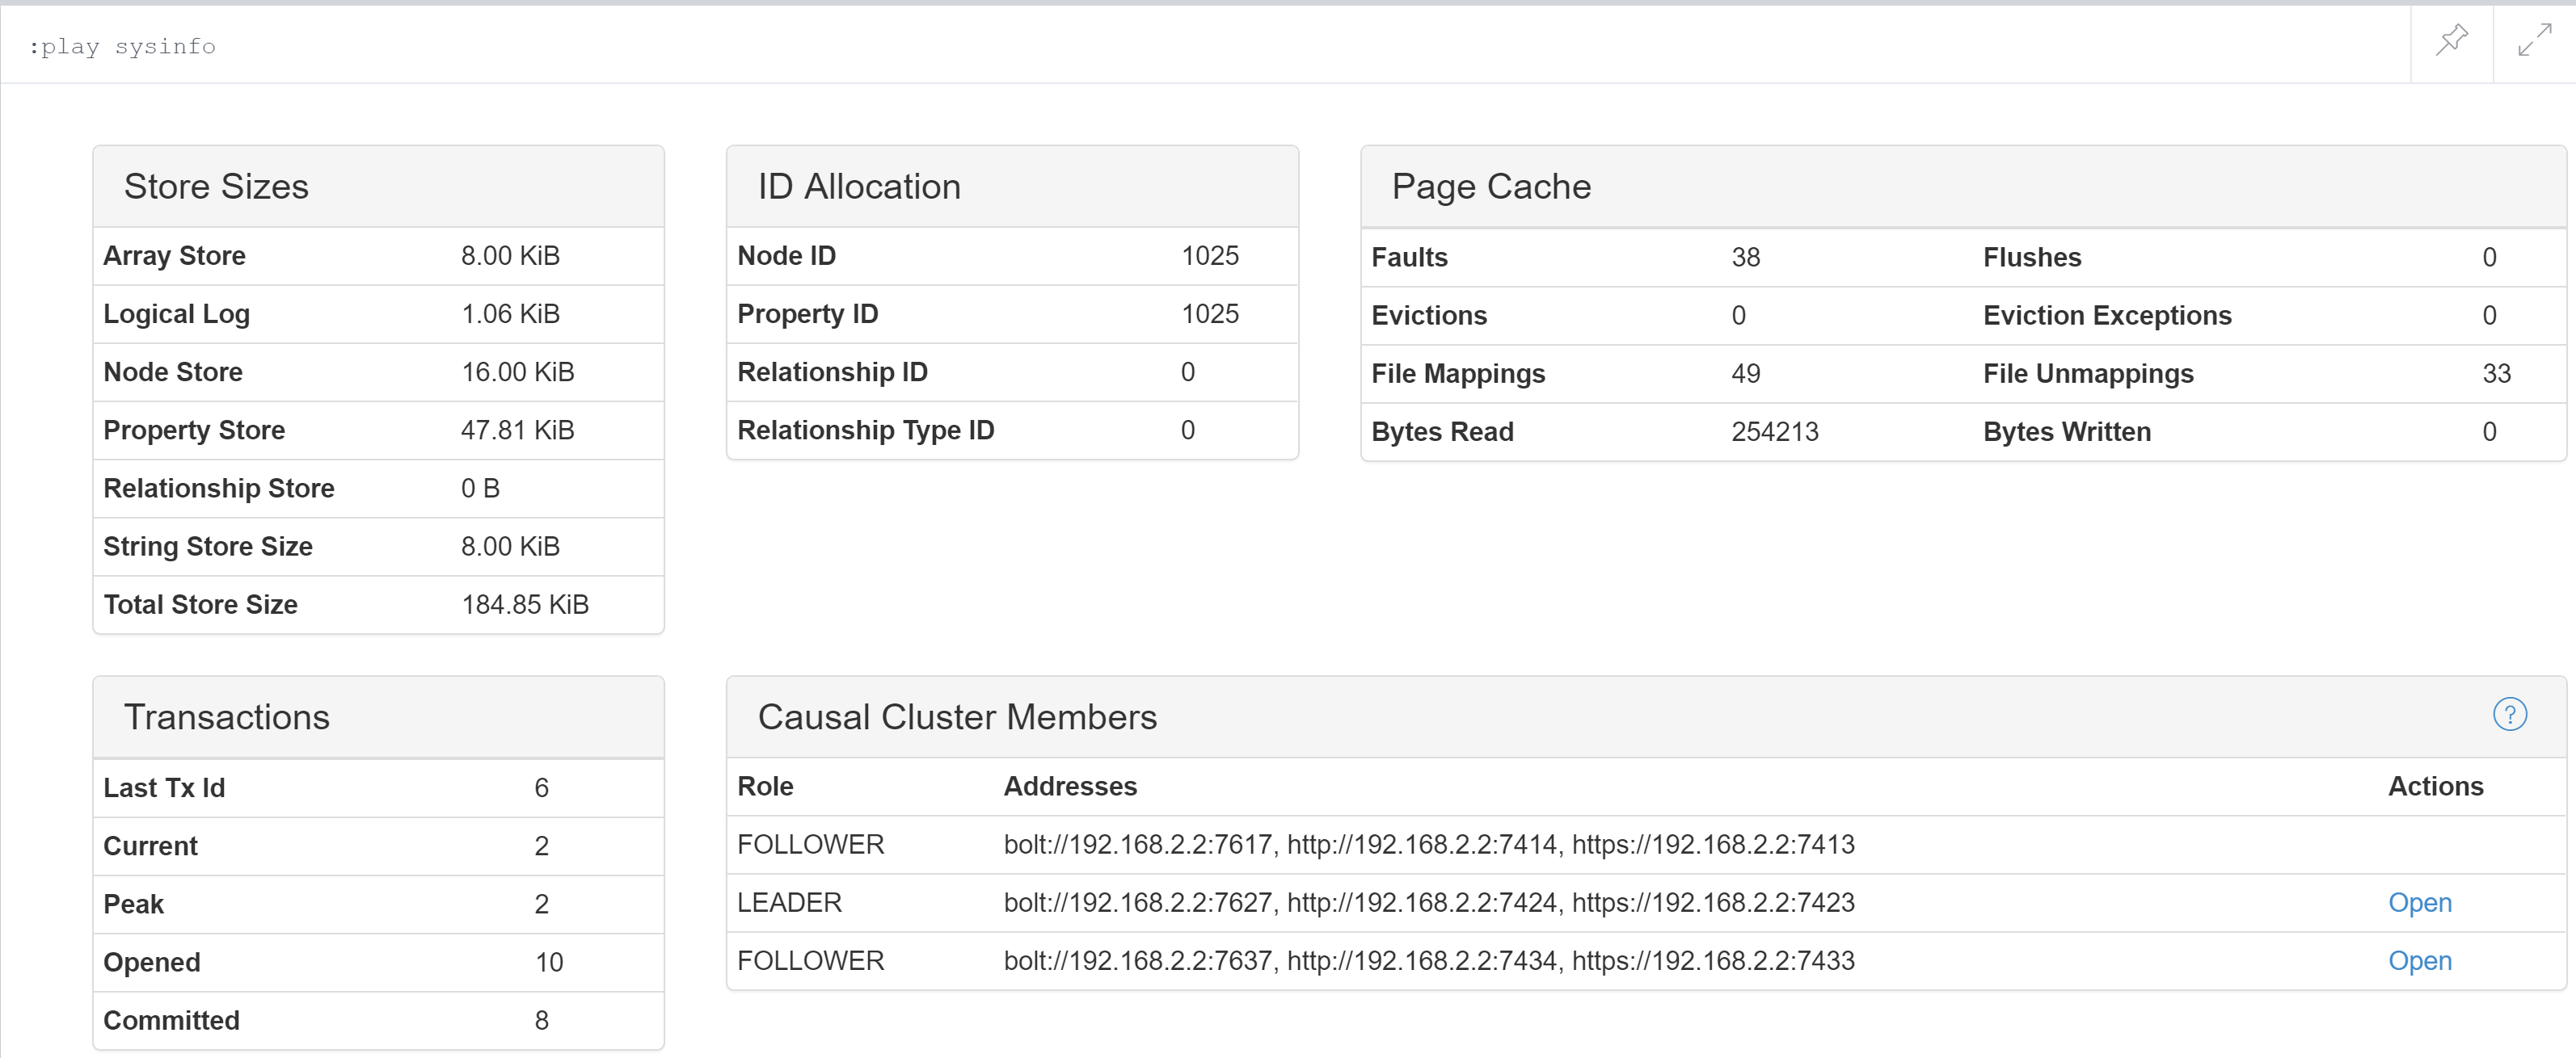Click the Total Store Size label
This screenshot has width=2576, height=1058.
pyautogui.click(x=200, y=604)
